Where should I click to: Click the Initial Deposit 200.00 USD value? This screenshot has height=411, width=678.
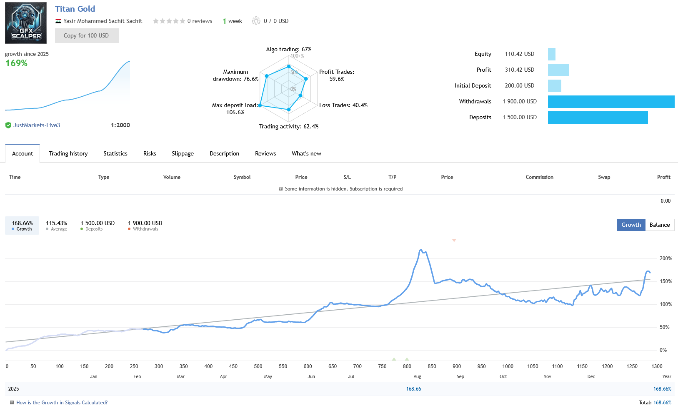(520, 85)
